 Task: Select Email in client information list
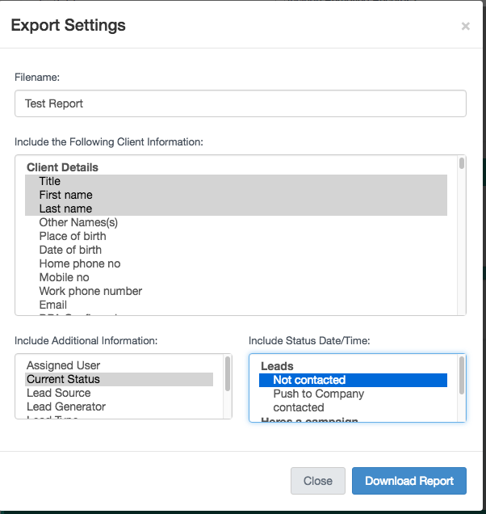pos(52,305)
